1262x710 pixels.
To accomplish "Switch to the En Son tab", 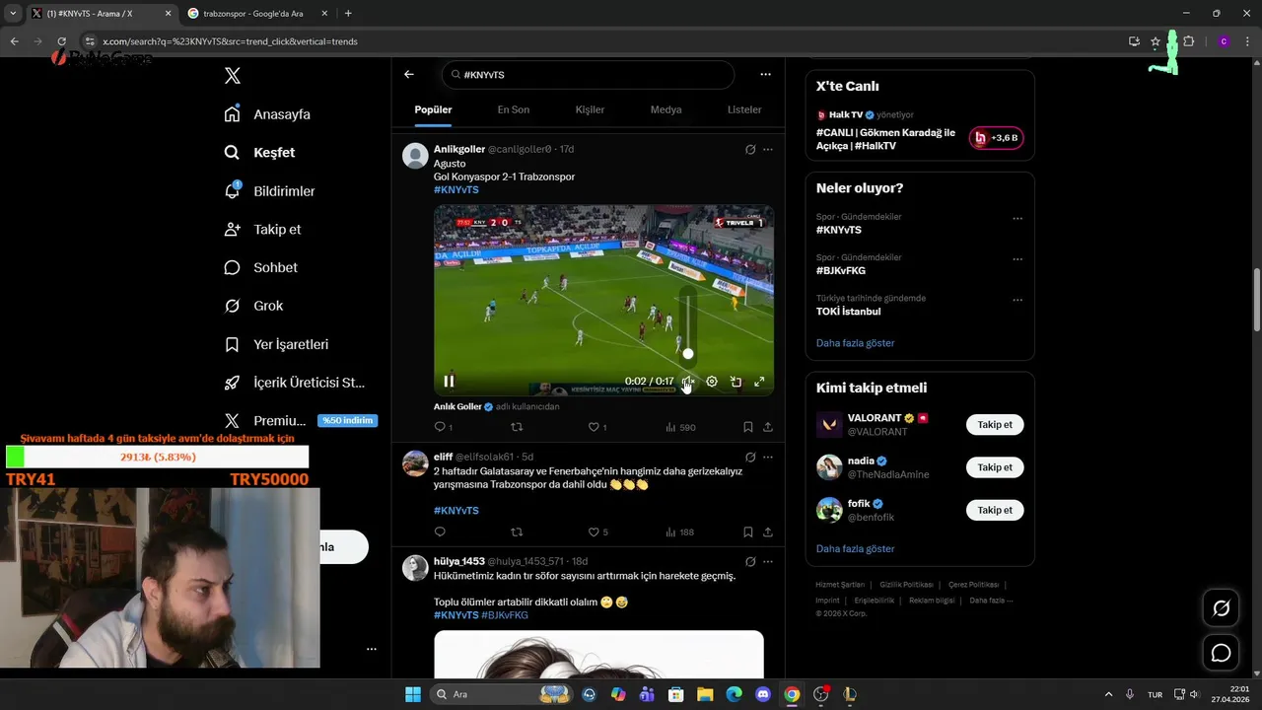I will tap(513, 109).
